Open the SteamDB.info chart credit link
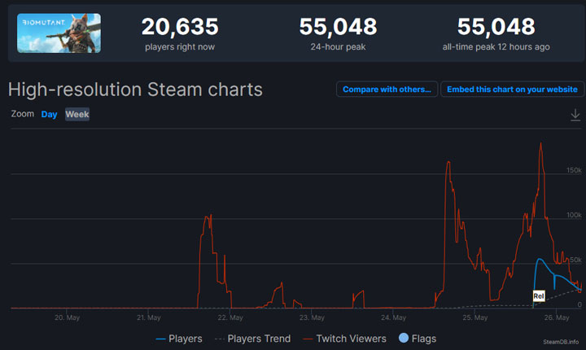This screenshot has height=350, width=586. point(562,342)
